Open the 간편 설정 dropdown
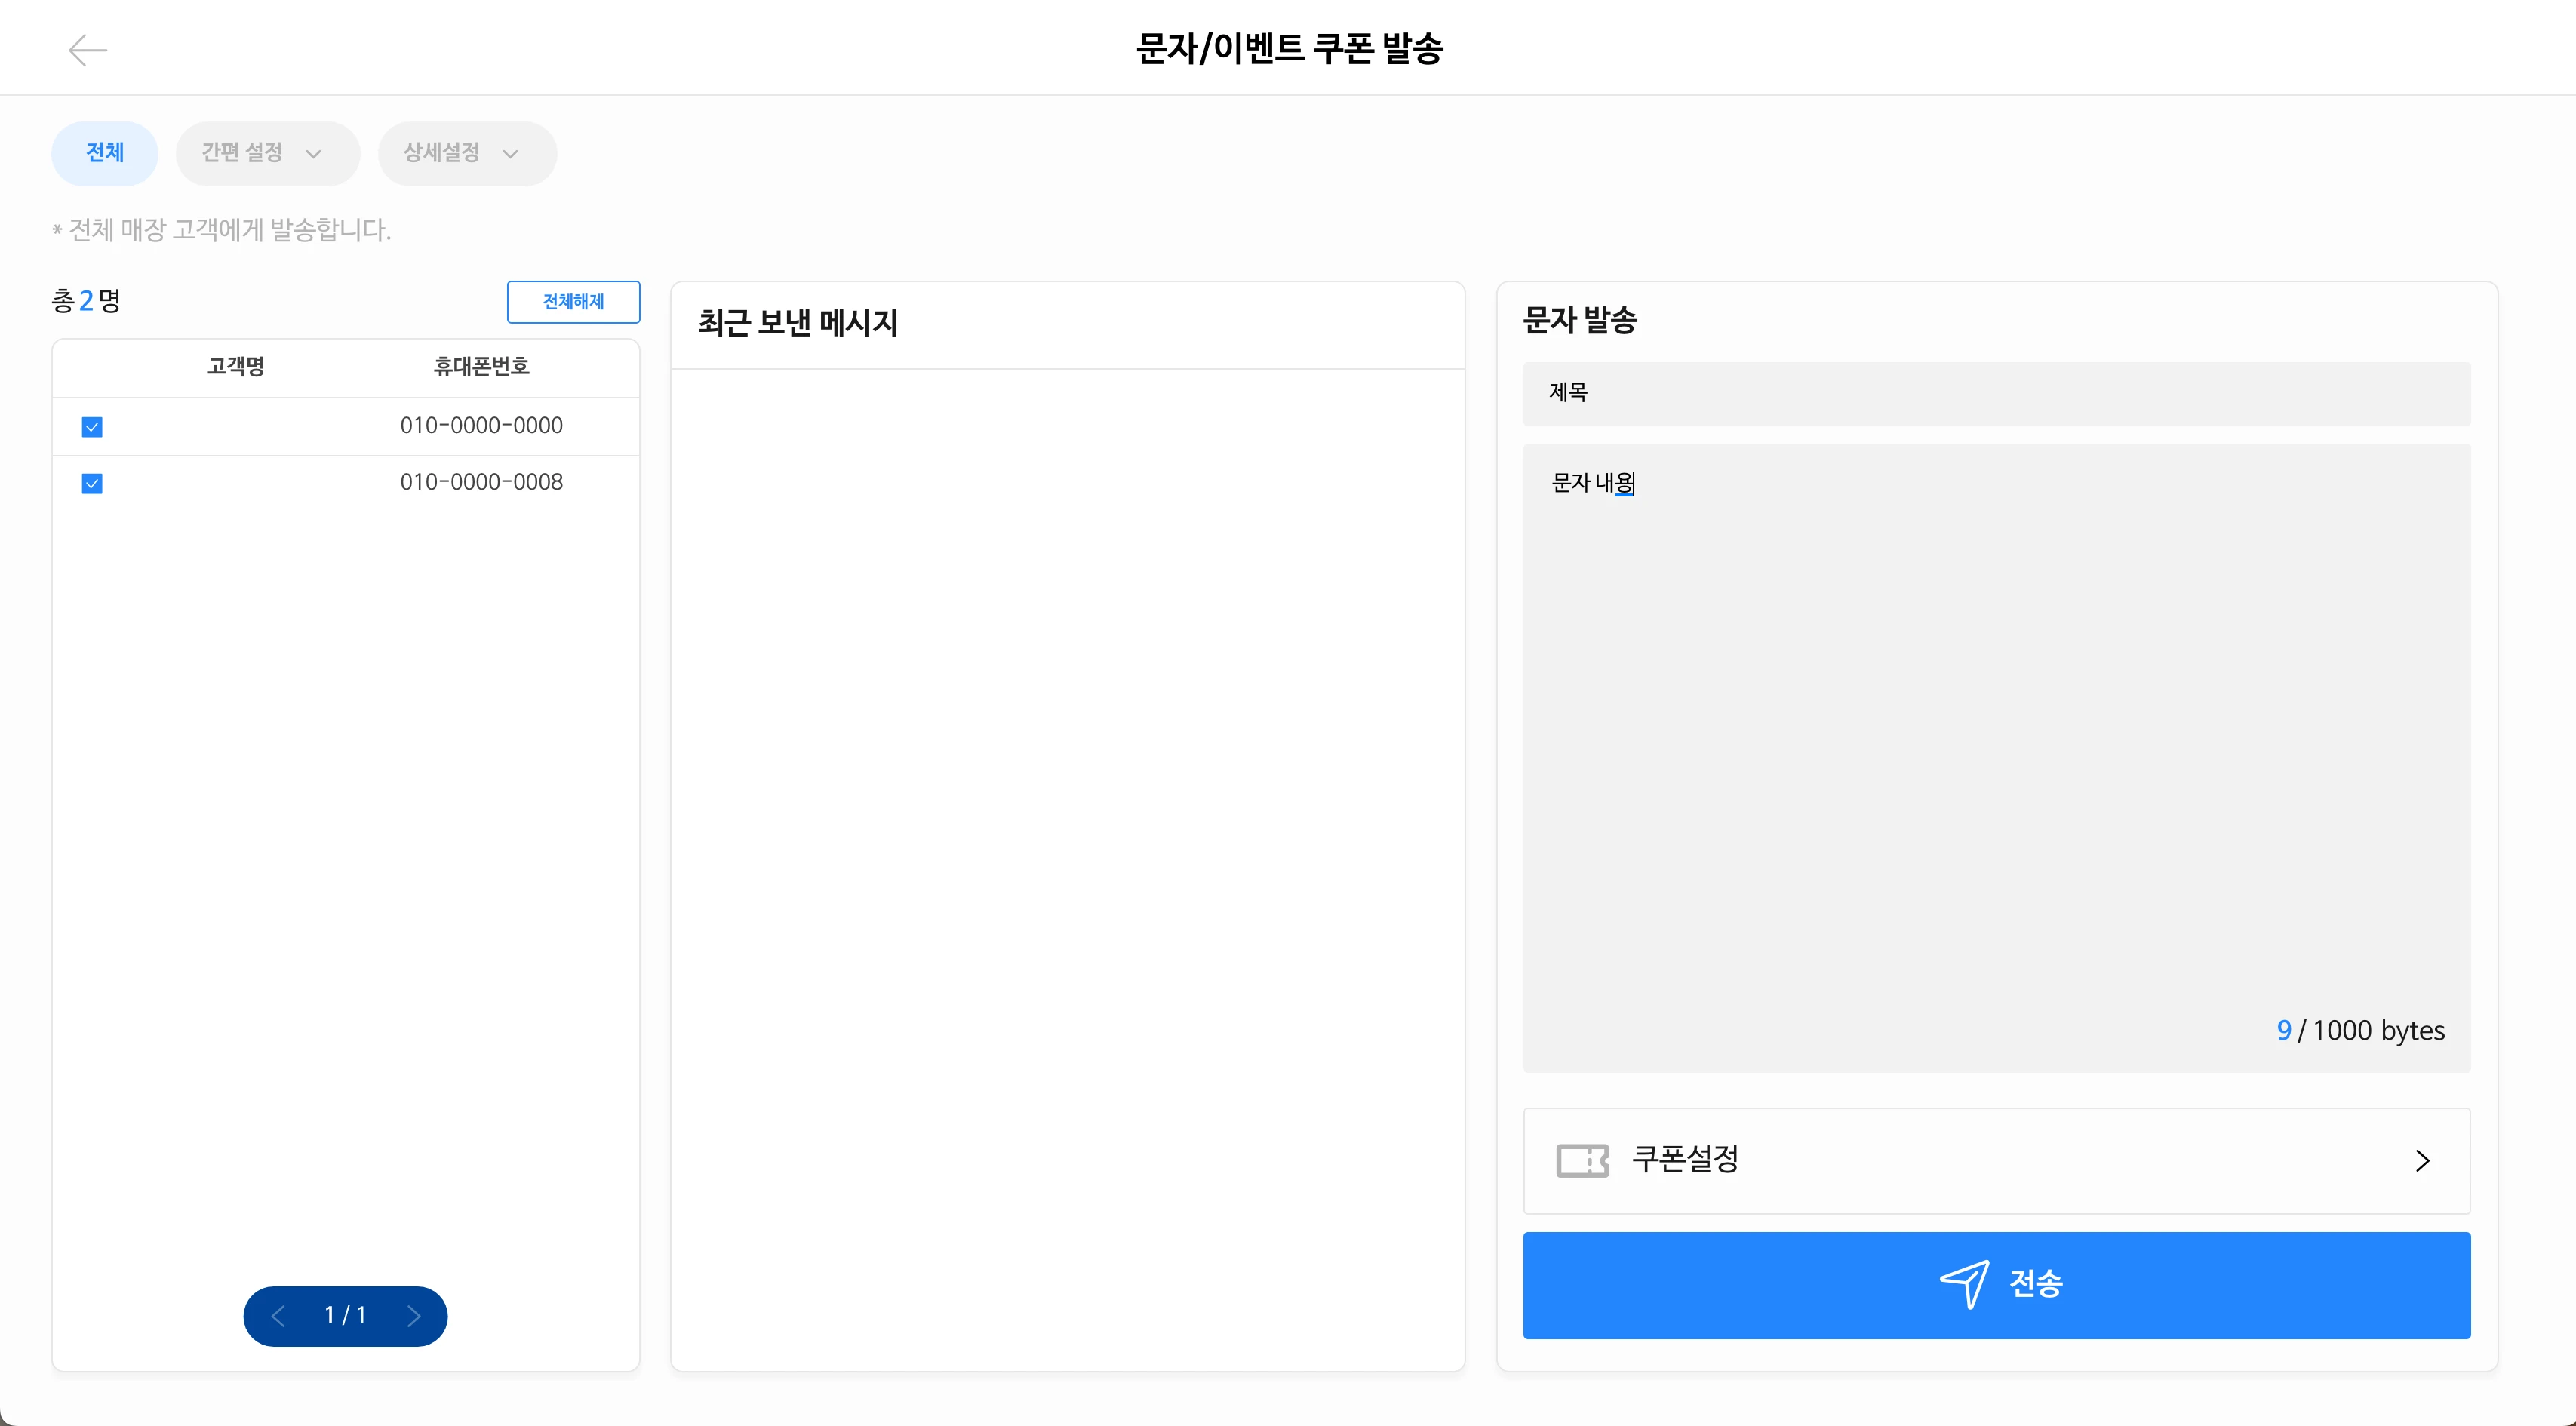 pyautogui.click(x=267, y=153)
